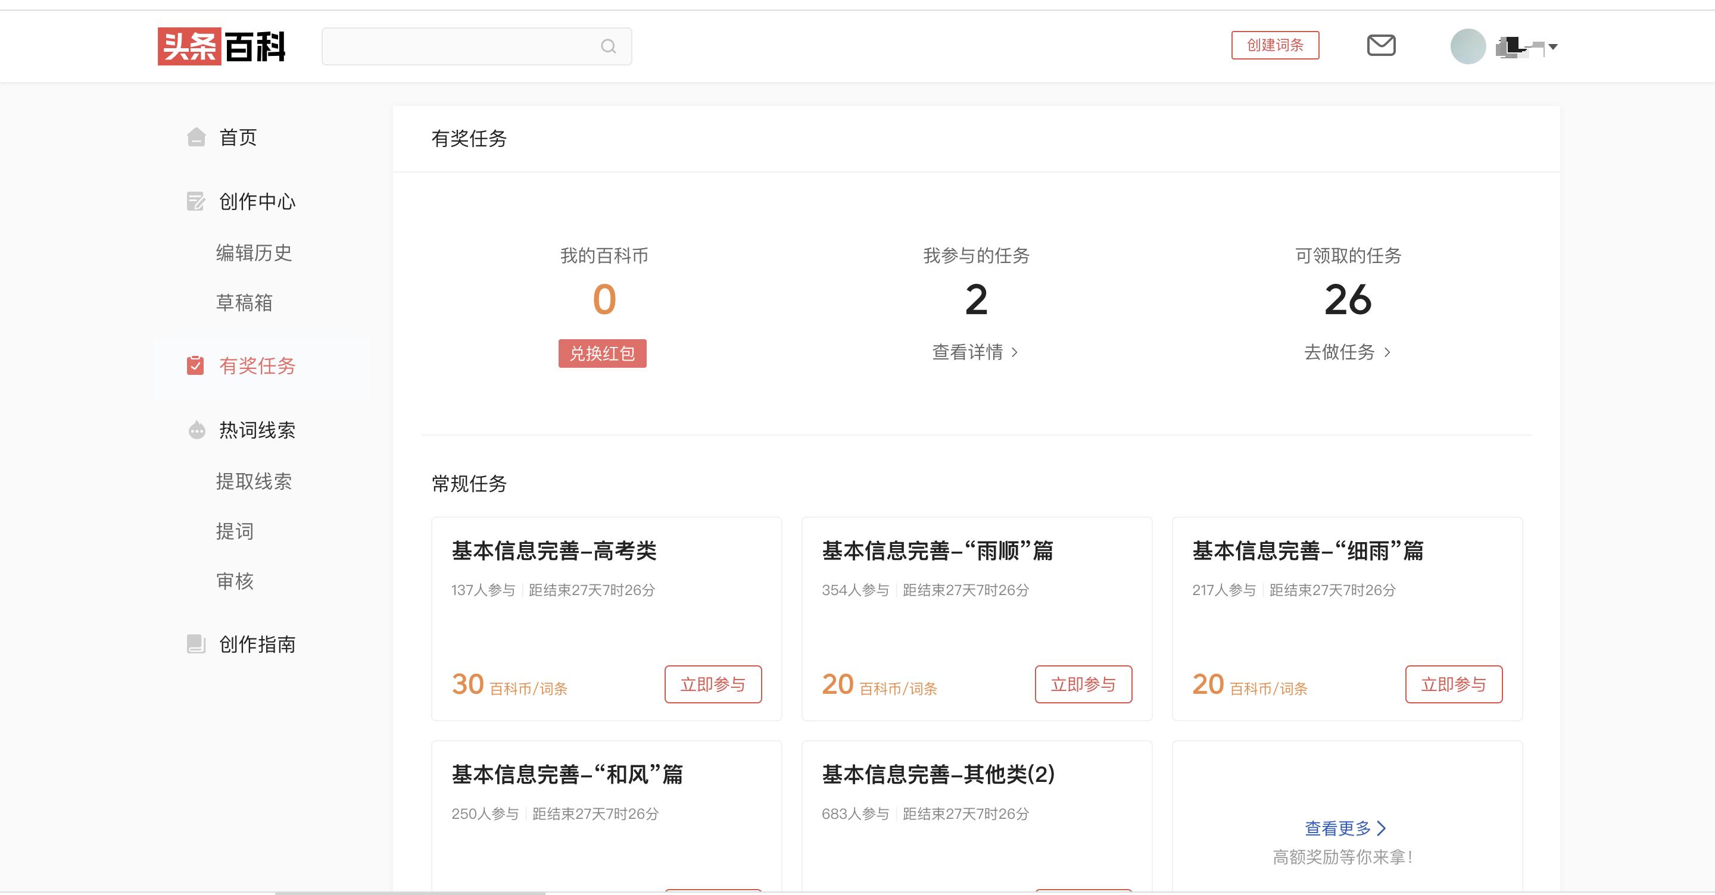Viewport: 1715px width, 895px height.
Task: Open the 创作中心 section via its pencil icon
Action: (x=195, y=202)
